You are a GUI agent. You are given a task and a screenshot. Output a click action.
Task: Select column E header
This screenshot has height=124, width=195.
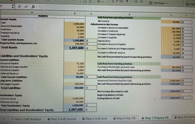click(171, 15)
